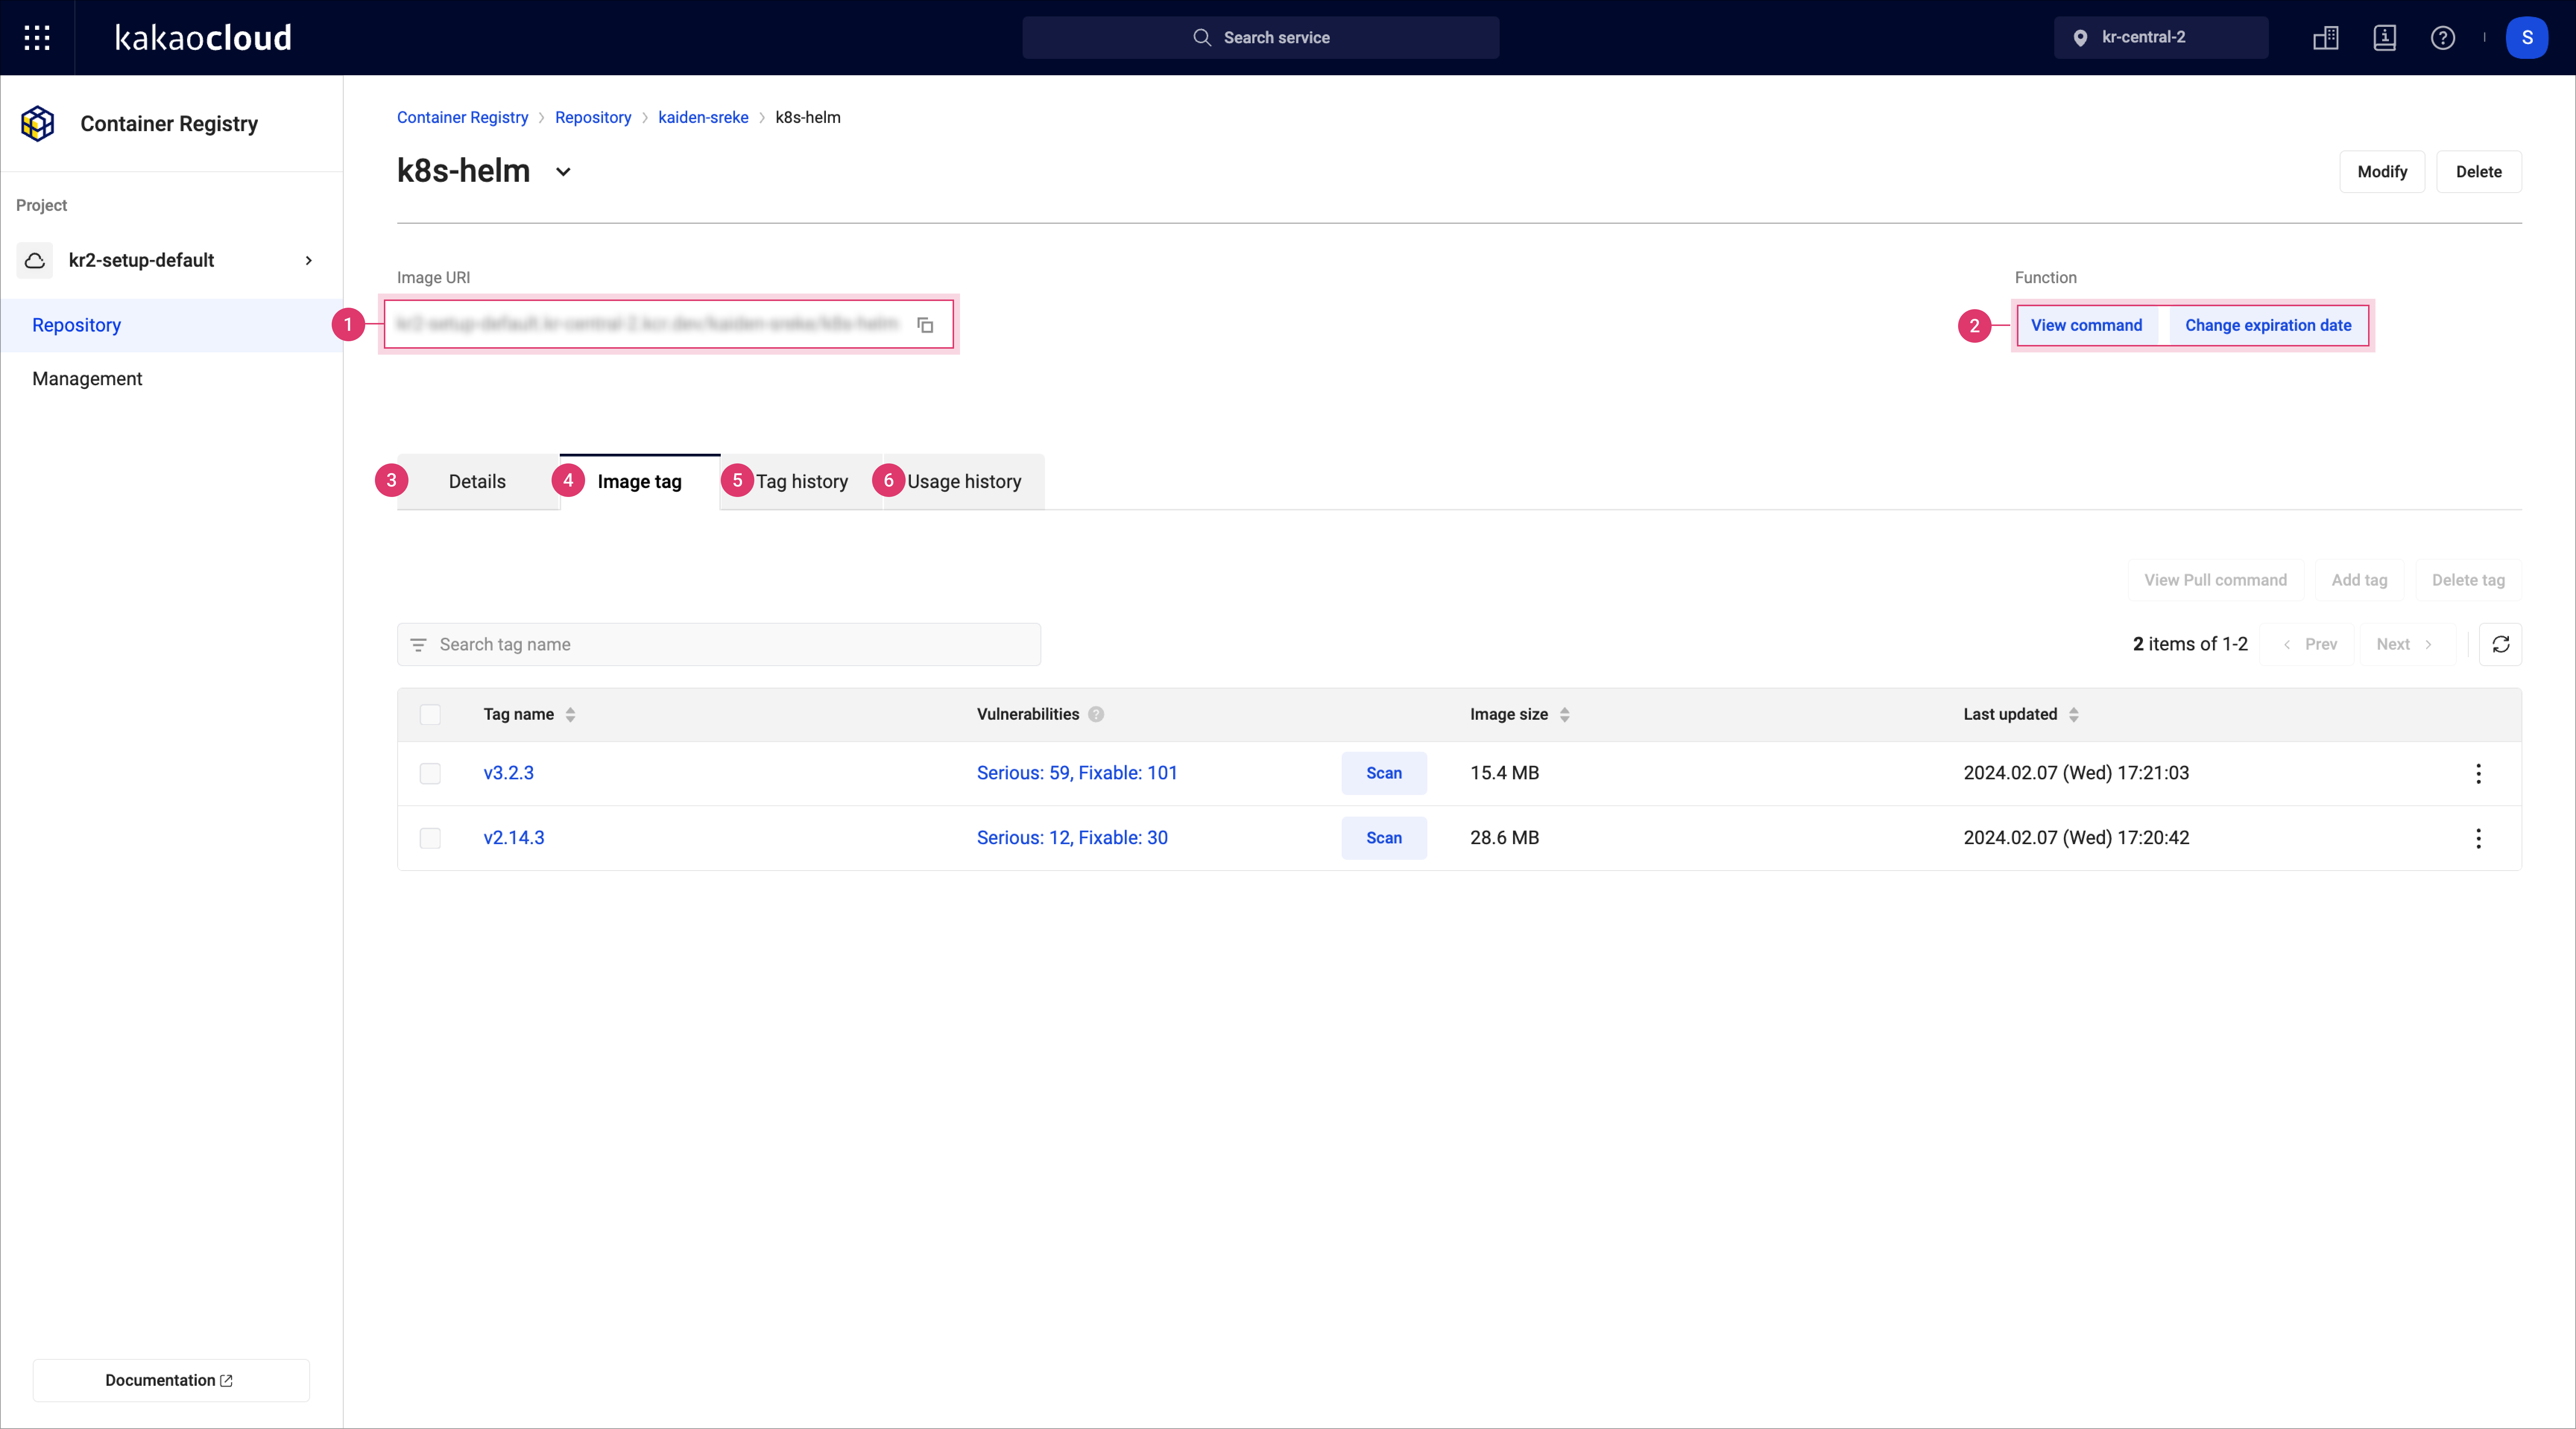This screenshot has width=2576, height=1429.
Task: Open the kr-central-2 region selector
Action: point(2160,38)
